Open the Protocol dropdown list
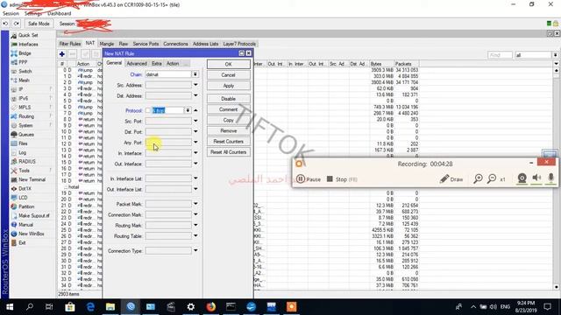 click(x=188, y=111)
